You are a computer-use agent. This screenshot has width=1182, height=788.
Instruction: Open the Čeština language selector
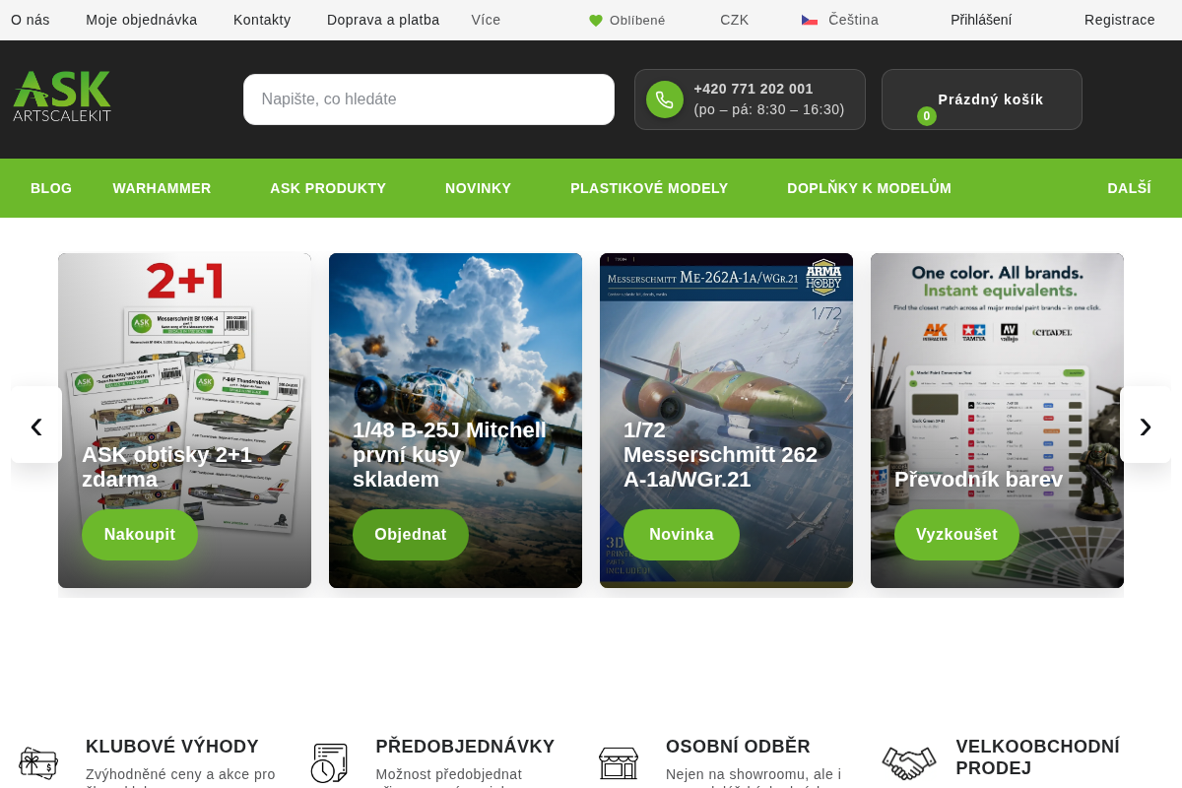[x=840, y=20]
